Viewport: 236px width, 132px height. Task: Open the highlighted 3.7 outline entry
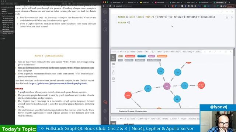point(7,32)
